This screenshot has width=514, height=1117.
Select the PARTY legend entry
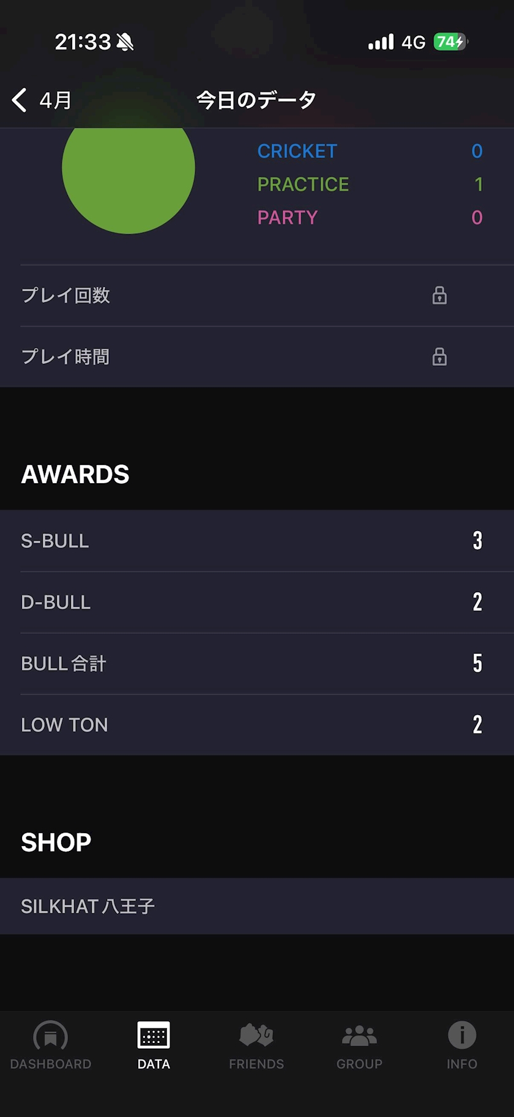pos(288,217)
